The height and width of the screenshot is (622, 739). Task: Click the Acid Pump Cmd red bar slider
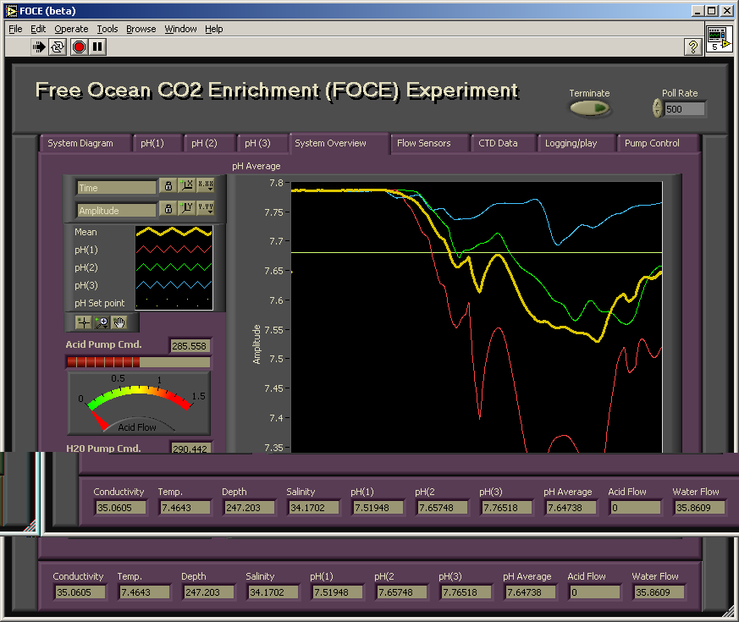pyautogui.click(x=138, y=362)
